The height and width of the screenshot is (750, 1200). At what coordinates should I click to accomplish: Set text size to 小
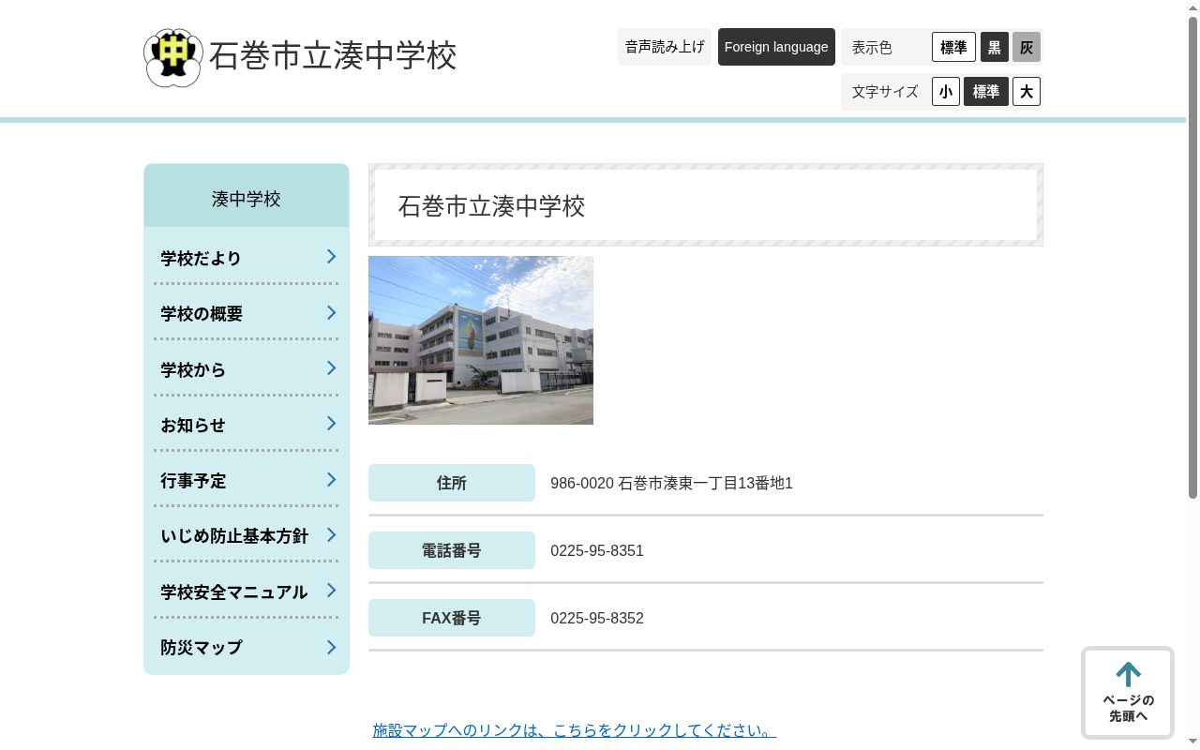point(946,92)
